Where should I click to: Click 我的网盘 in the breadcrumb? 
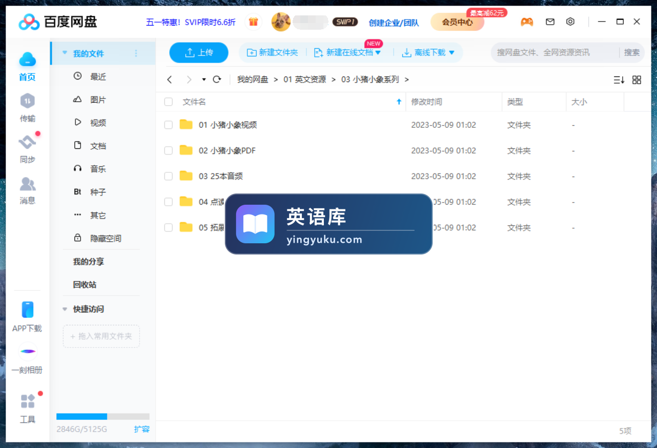pos(253,80)
